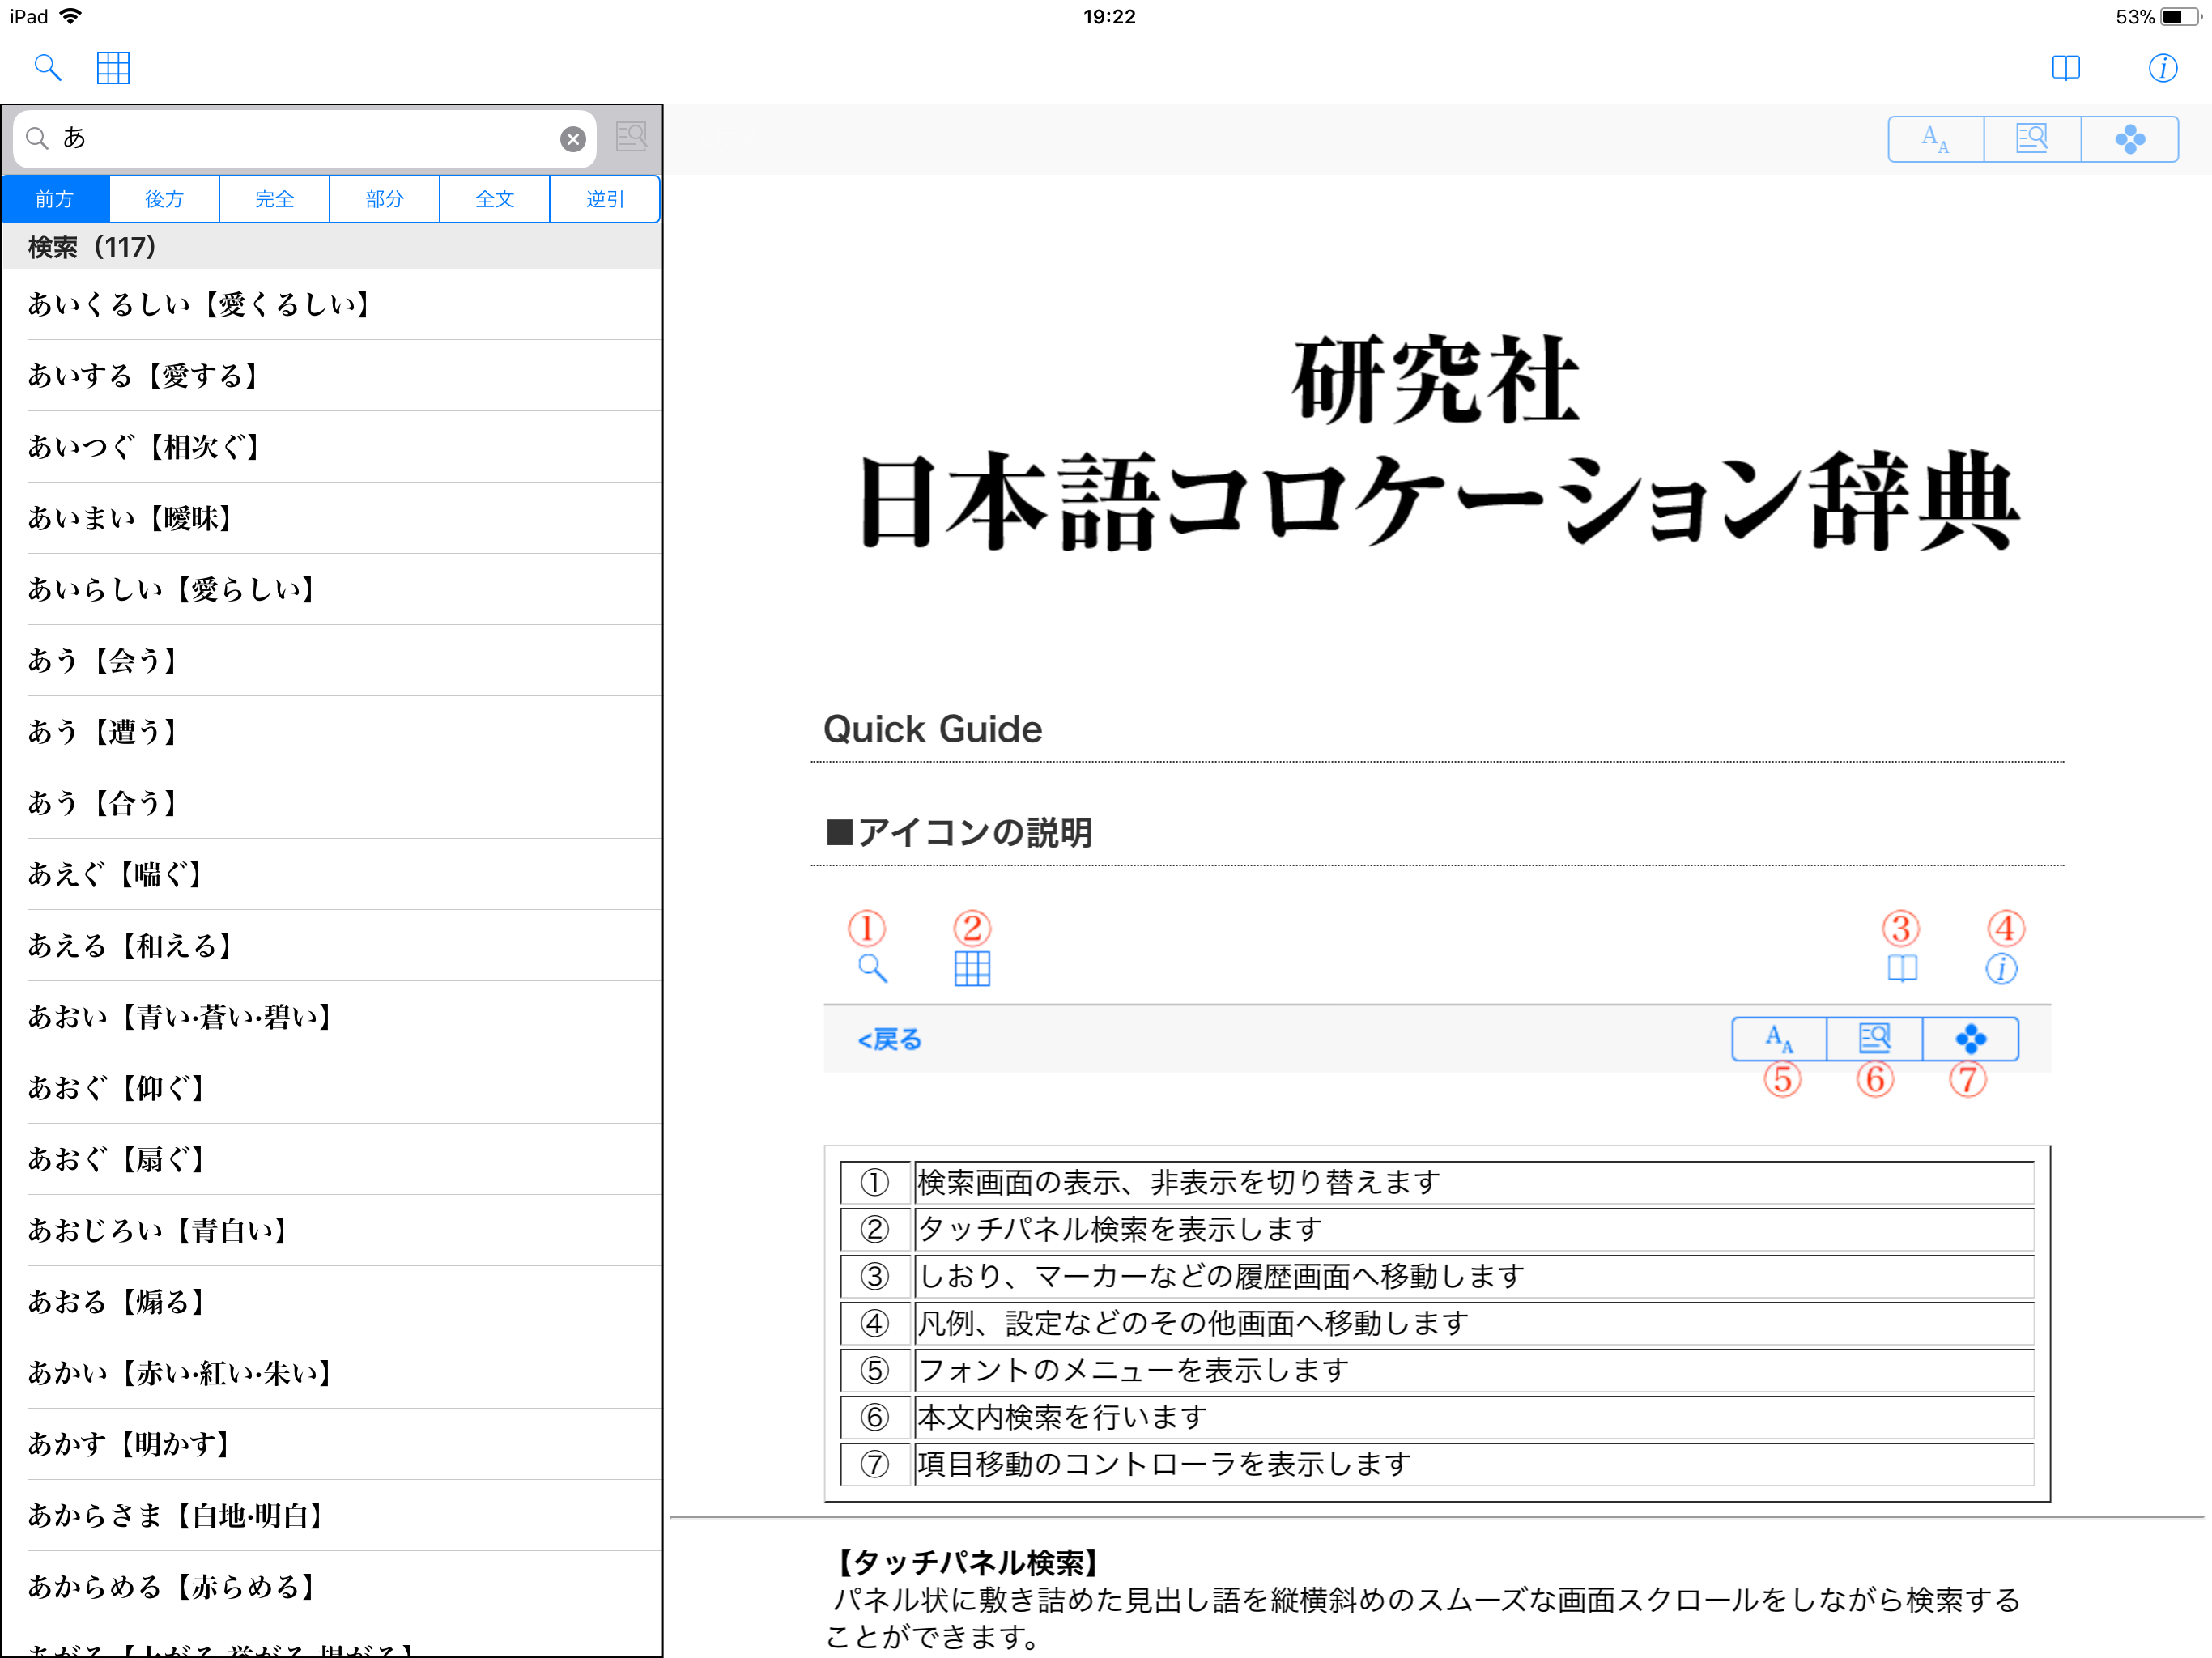The width and height of the screenshot is (2212, 1658).
Task: Tap the magnifier search toggle icon
Action: tap(47, 68)
